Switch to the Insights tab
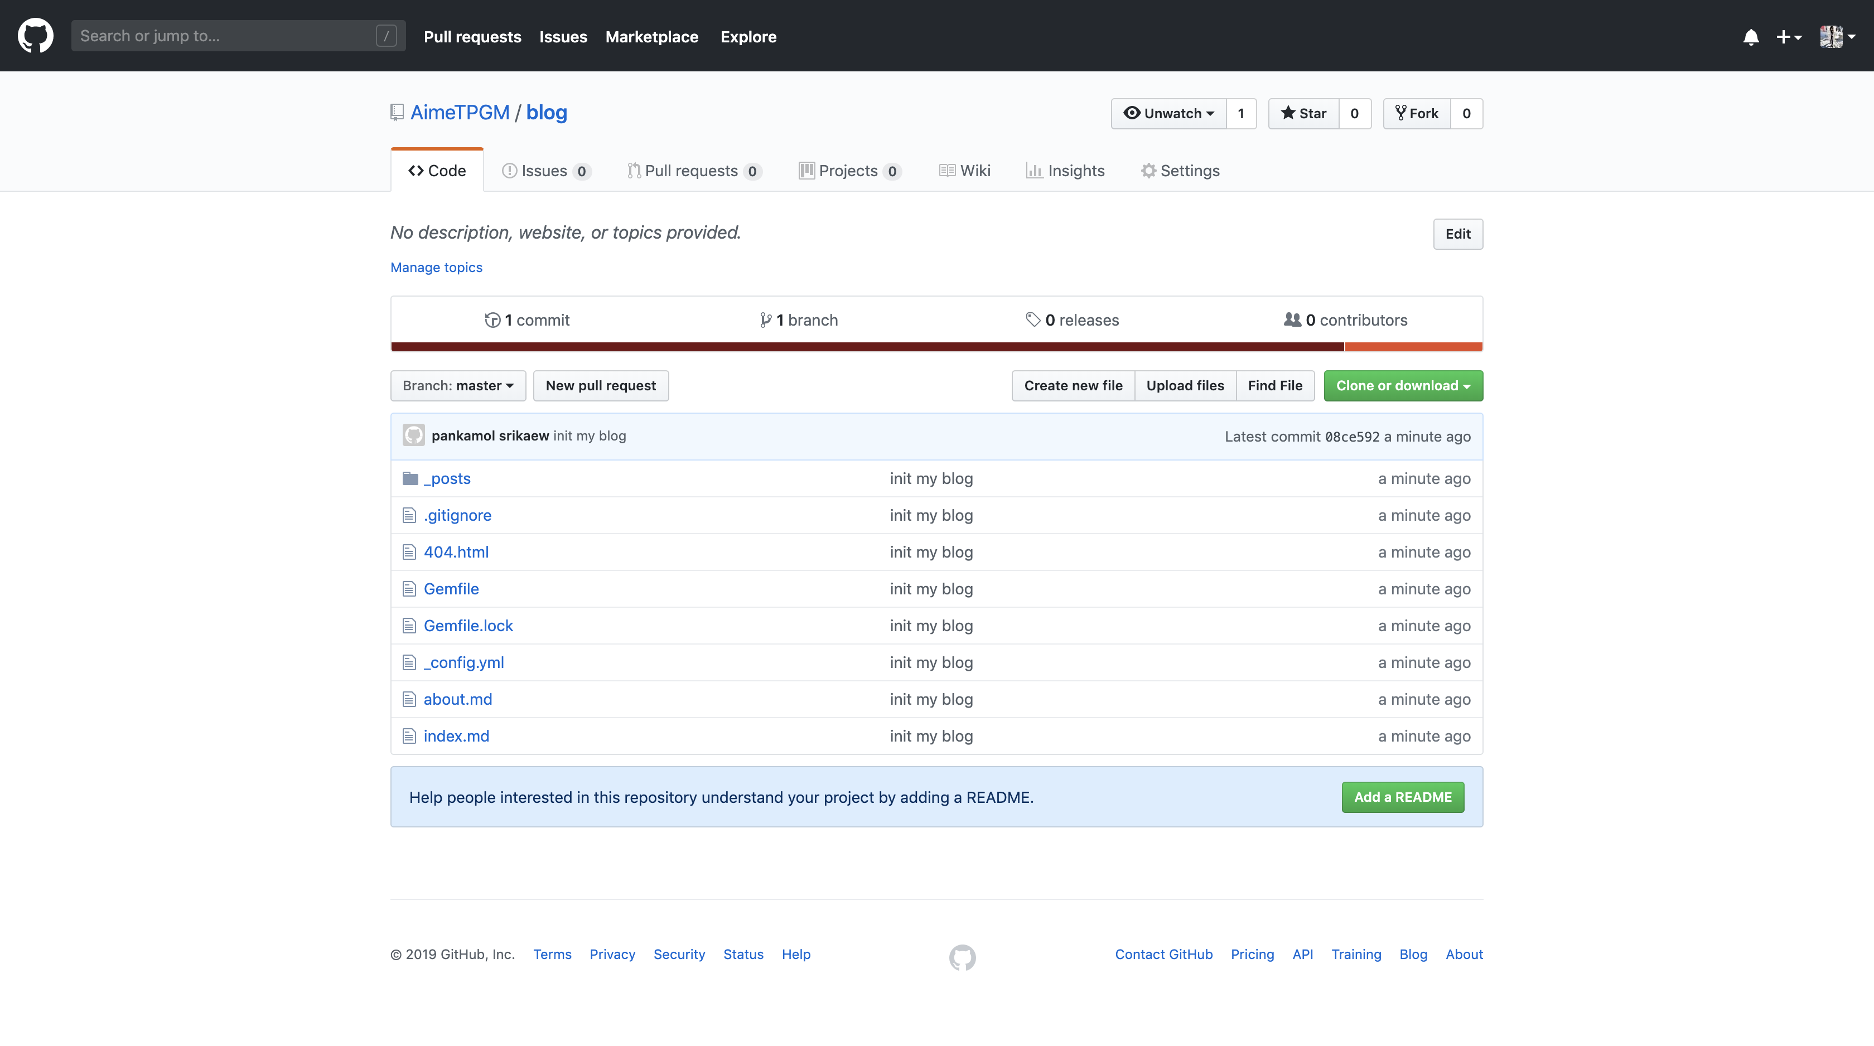This screenshot has height=1046, width=1874. [x=1065, y=171]
